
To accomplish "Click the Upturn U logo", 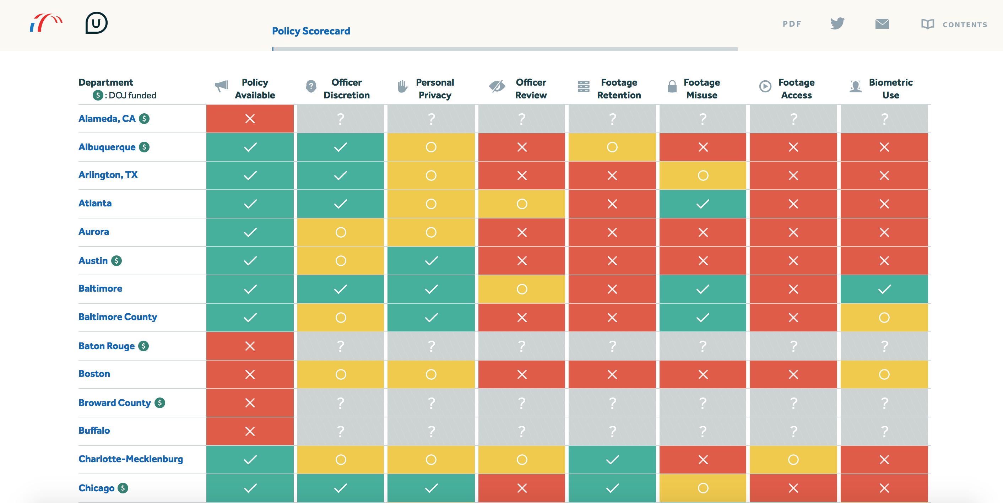I will point(96,23).
